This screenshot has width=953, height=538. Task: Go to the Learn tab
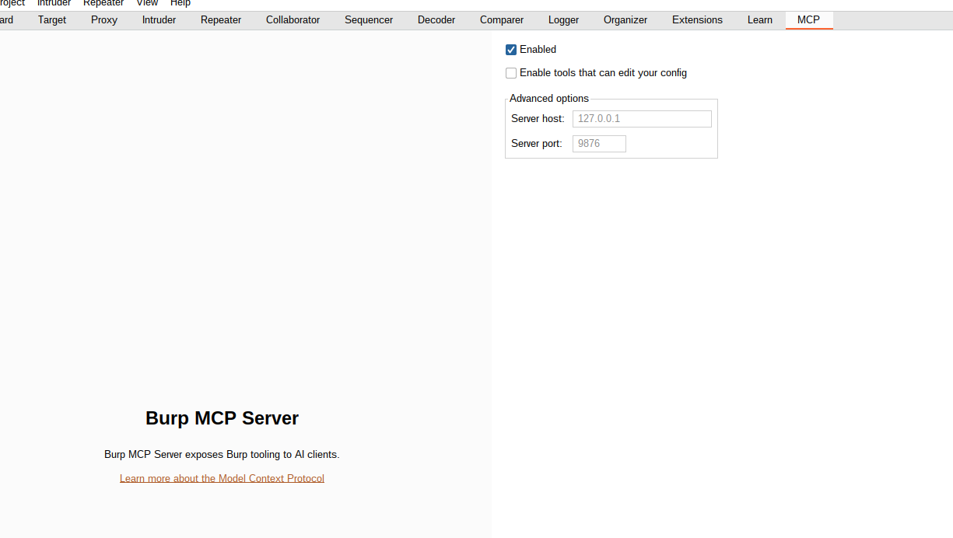coord(760,20)
